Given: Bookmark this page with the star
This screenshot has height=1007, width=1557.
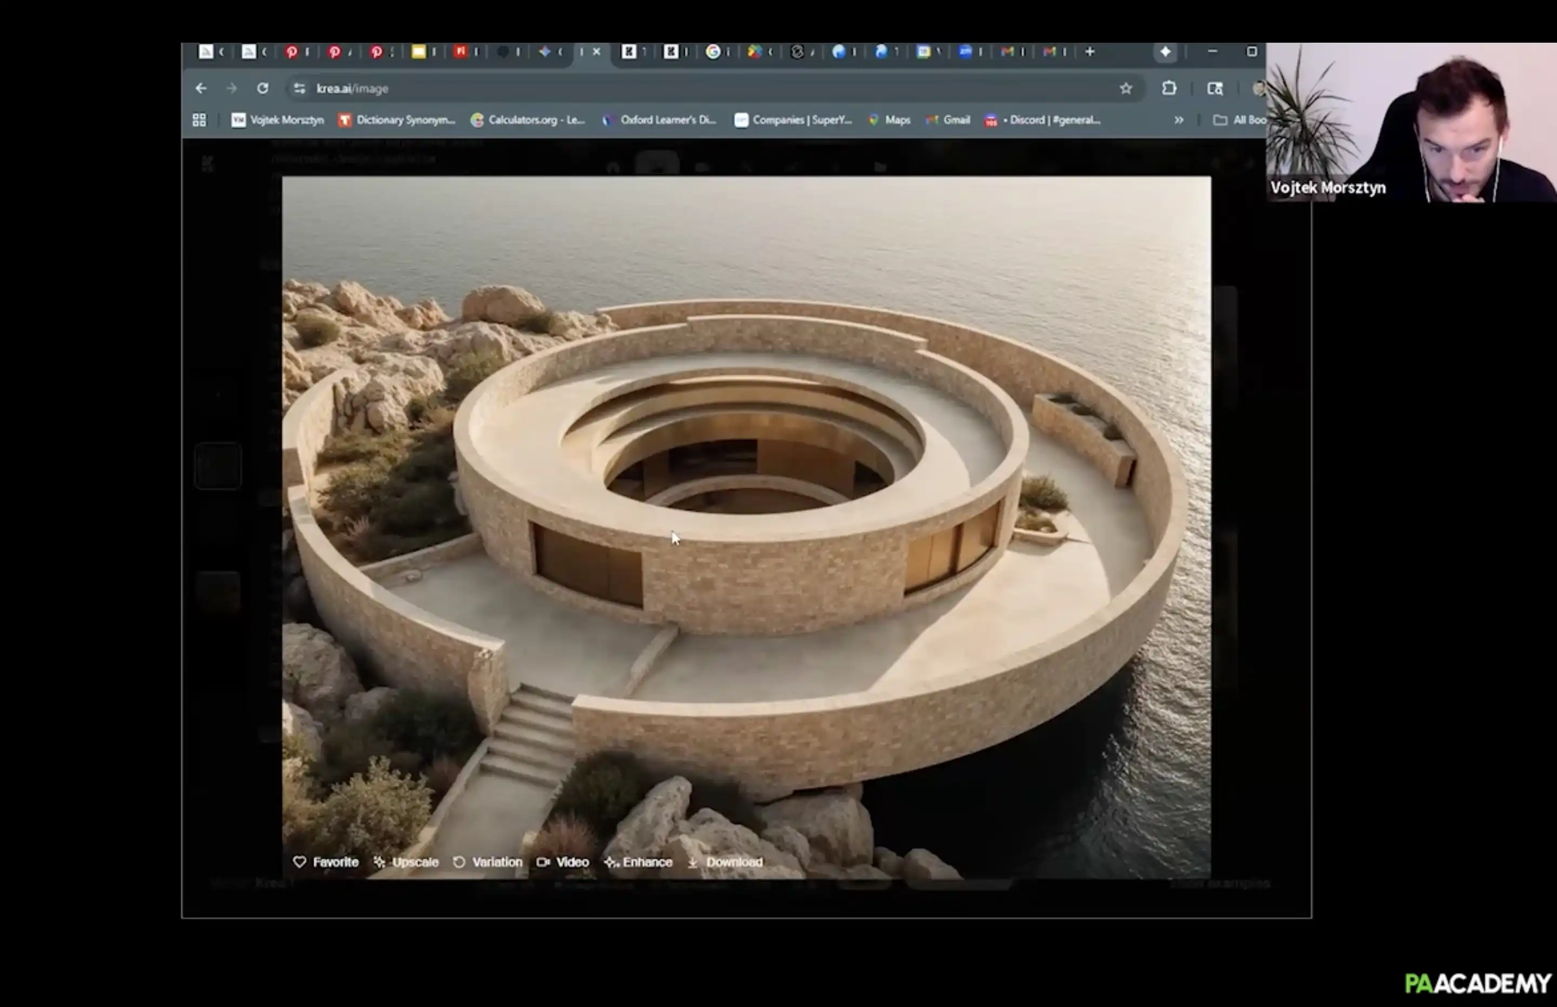Looking at the screenshot, I should (x=1125, y=88).
